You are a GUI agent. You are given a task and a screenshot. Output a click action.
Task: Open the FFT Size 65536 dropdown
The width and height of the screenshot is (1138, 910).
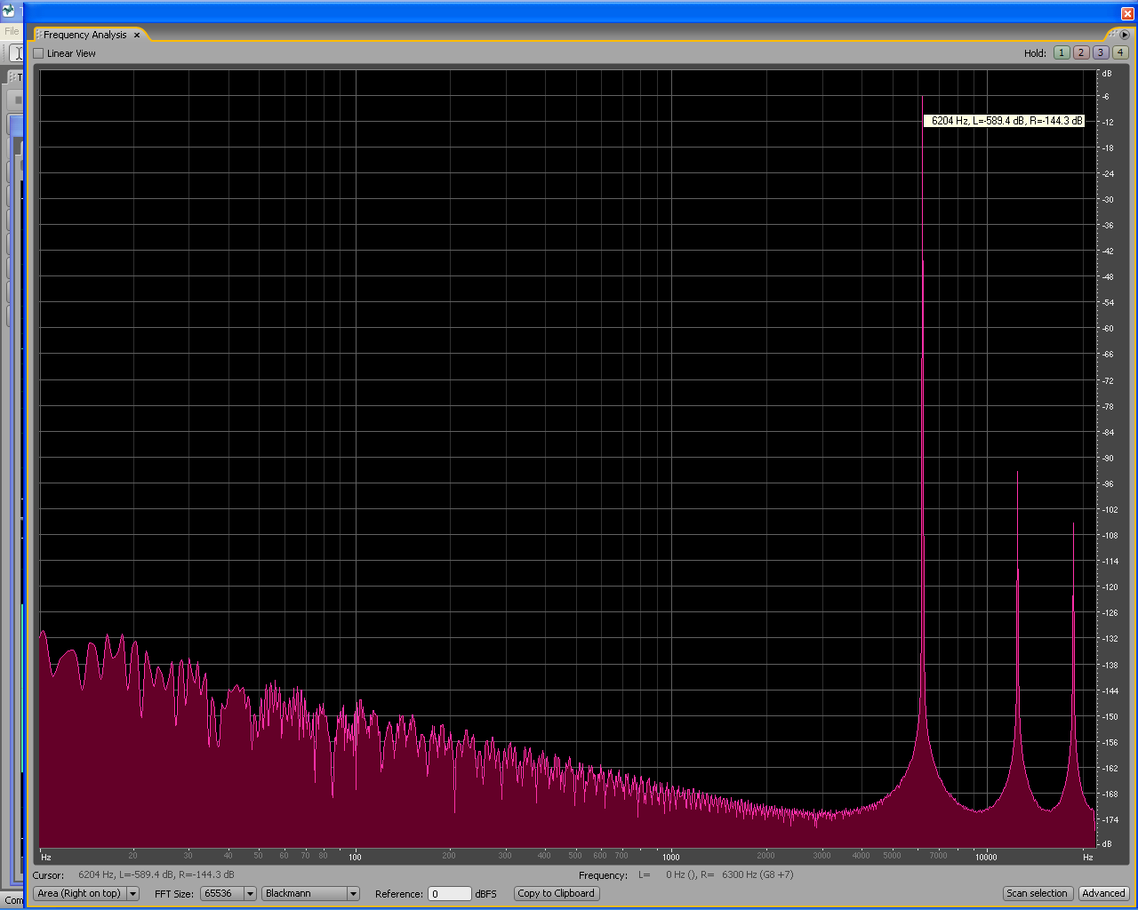coord(228,893)
